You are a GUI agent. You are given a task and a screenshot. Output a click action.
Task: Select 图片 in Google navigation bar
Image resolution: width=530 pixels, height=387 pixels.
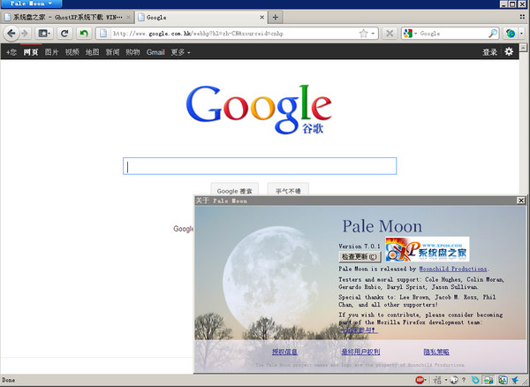52,53
